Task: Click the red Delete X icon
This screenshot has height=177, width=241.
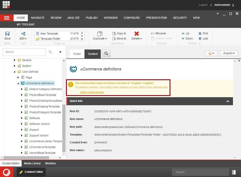Action: pyautogui.click(x=137, y=34)
